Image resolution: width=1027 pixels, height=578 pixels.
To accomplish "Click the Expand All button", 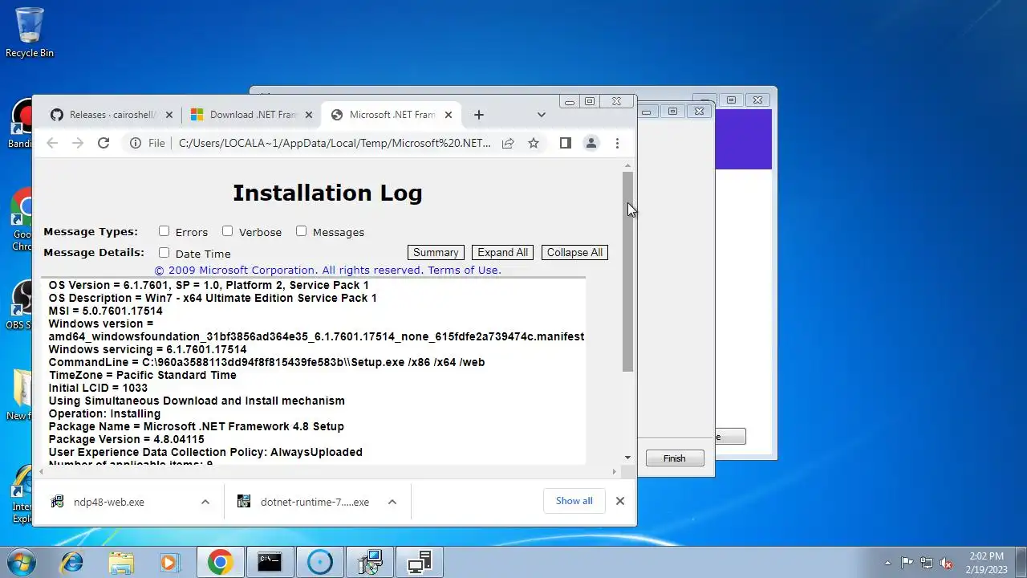I will coord(503,252).
